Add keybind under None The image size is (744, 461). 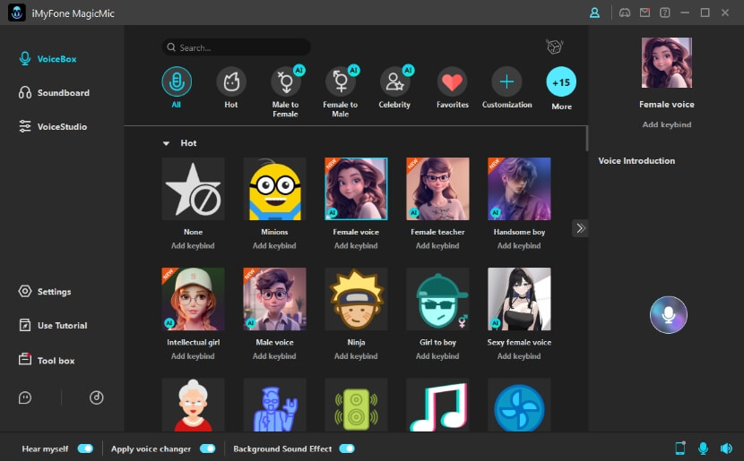point(193,245)
